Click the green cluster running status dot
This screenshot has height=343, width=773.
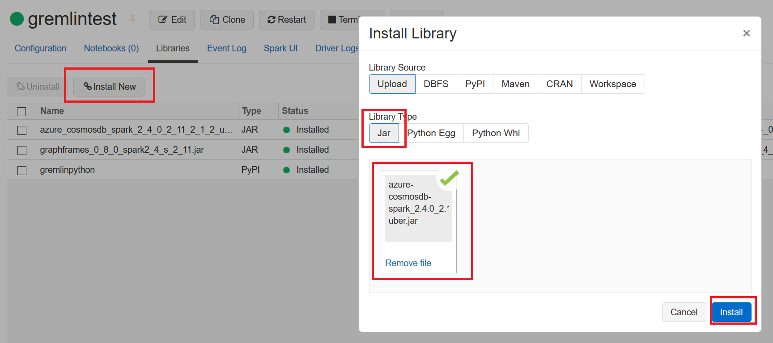17,19
